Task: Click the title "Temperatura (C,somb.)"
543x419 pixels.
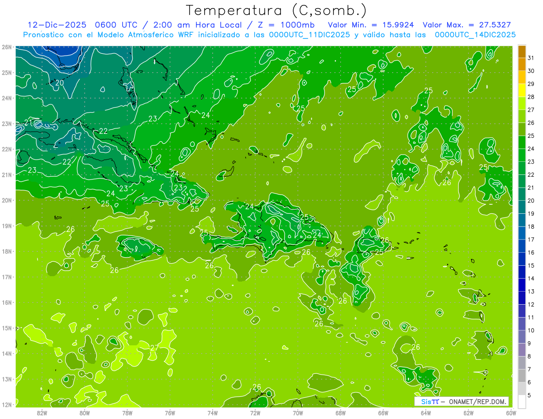Action: [276, 10]
